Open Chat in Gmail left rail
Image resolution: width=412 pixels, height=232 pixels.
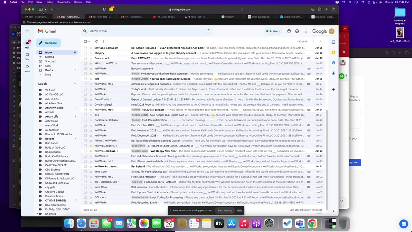coord(27,56)
